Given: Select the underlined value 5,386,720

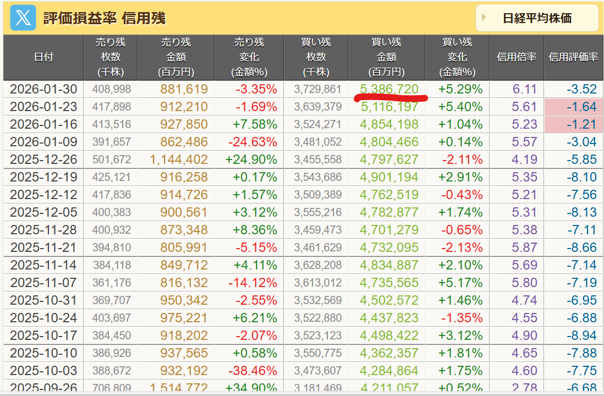Looking at the screenshot, I should coord(389,89).
